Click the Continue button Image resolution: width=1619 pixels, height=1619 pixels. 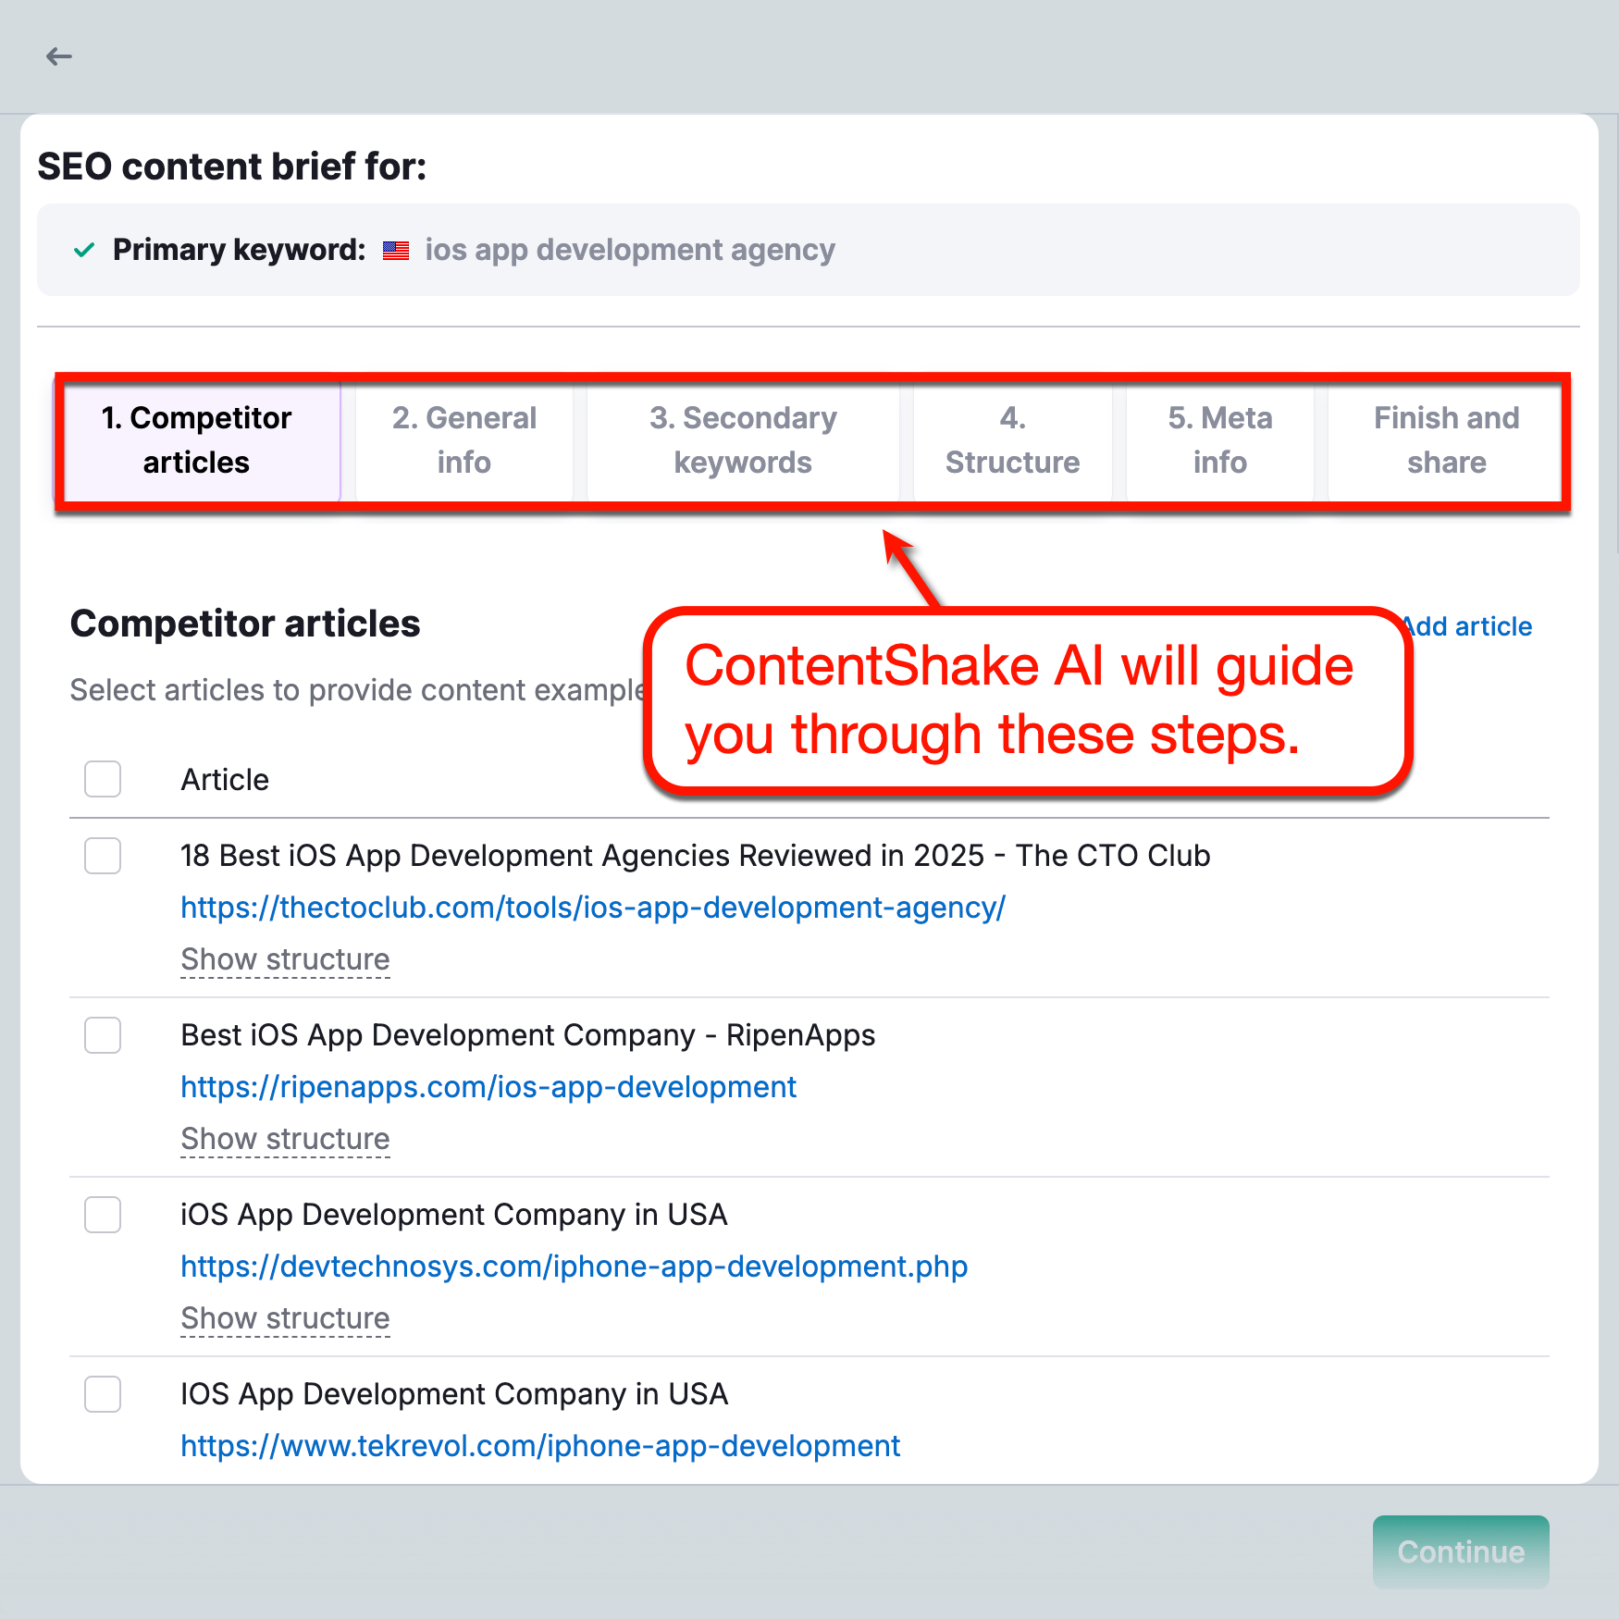(x=1460, y=1552)
